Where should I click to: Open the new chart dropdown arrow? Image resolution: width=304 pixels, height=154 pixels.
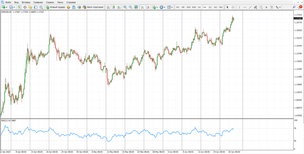pos(7,7)
